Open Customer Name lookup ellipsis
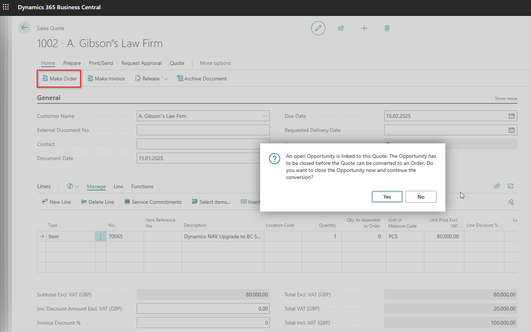Image resolution: width=531 pixels, height=332 pixels. pos(265,116)
